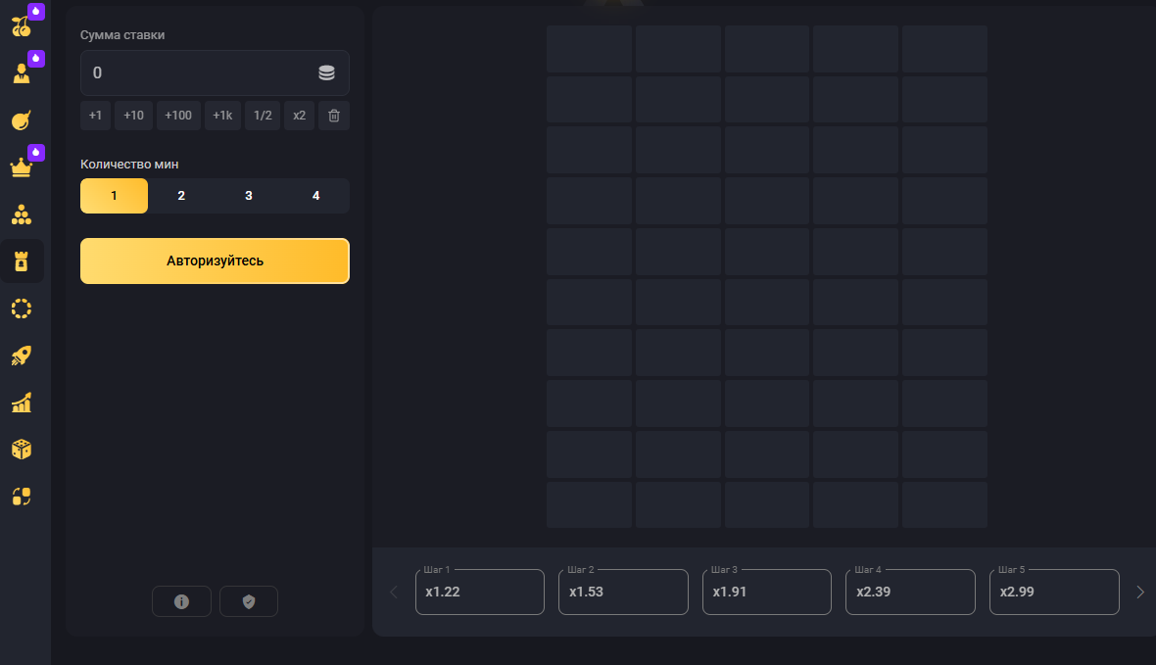Screen dimensions: 1156x665
Task: Open the growth chart game icon
Action: pyautogui.click(x=22, y=403)
